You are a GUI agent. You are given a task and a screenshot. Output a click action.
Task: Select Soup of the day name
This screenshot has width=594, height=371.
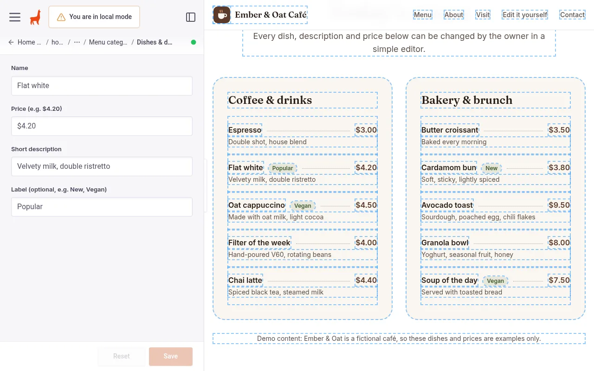450,280
